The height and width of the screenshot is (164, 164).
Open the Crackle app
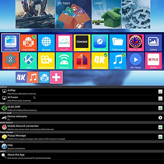click(82, 43)
